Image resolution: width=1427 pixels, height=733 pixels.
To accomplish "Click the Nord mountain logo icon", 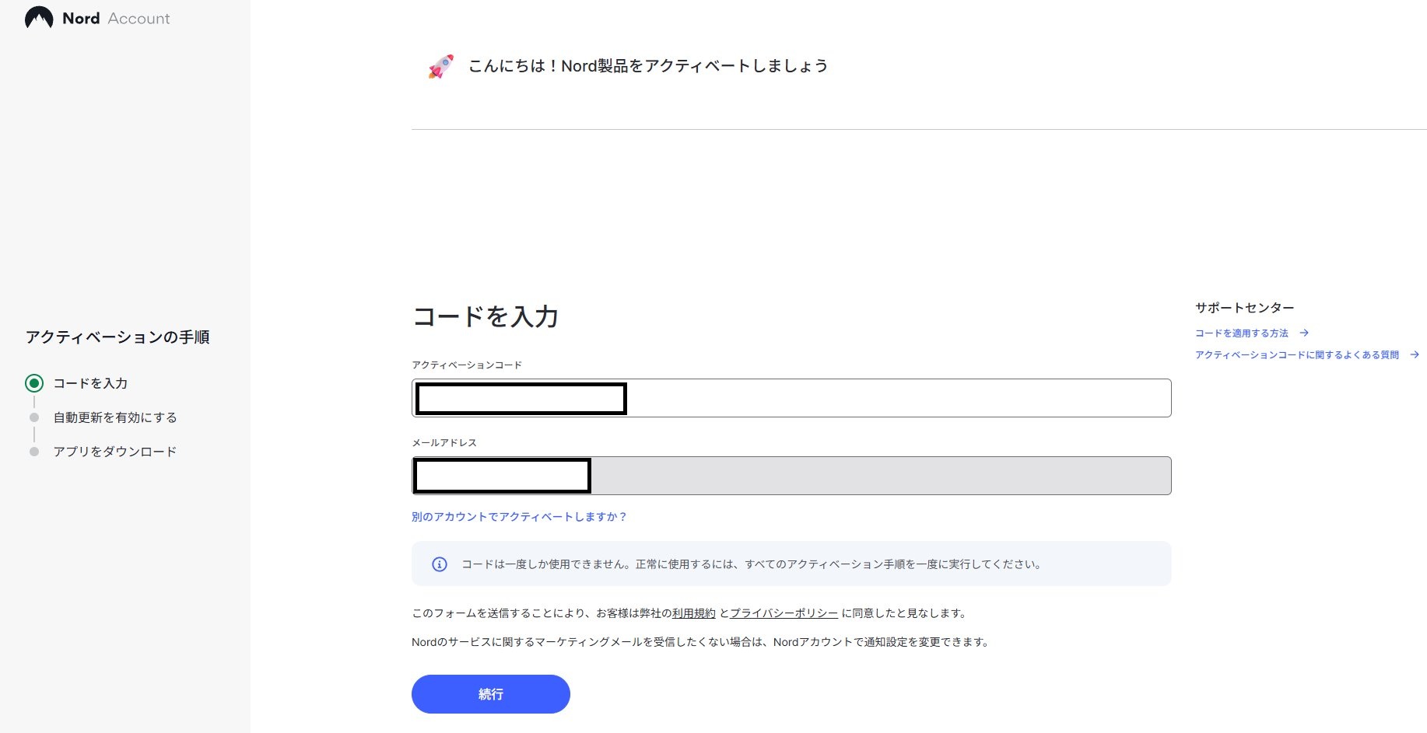I will [x=39, y=18].
